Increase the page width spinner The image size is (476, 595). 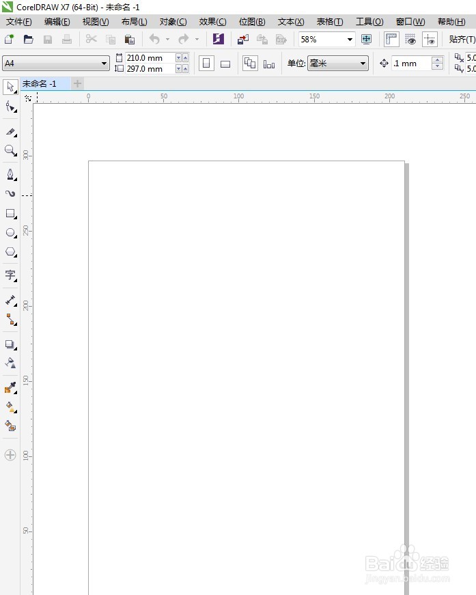point(186,57)
